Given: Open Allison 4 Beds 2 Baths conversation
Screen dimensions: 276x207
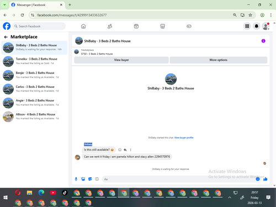Looking at the screenshot, I should pyautogui.click(x=34, y=116).
